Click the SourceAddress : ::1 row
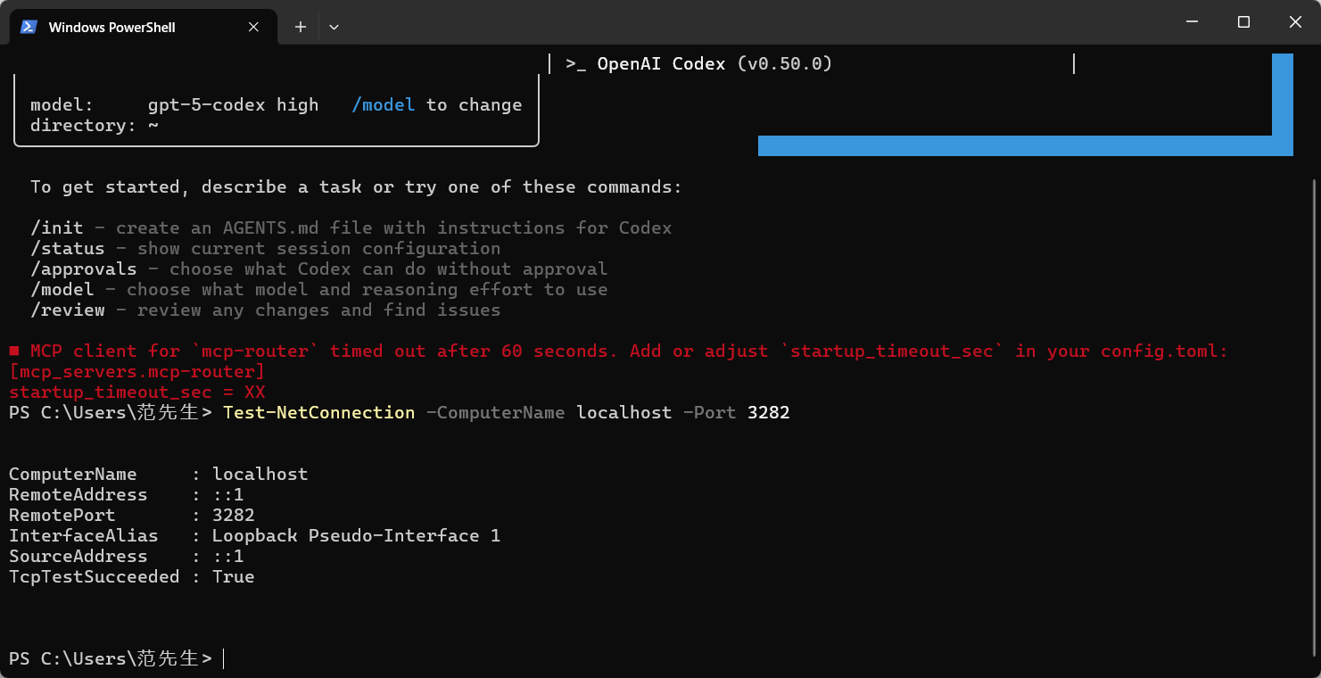 [126, 557]
